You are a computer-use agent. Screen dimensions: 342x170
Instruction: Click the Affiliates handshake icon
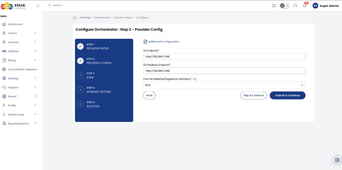point(4,51)
